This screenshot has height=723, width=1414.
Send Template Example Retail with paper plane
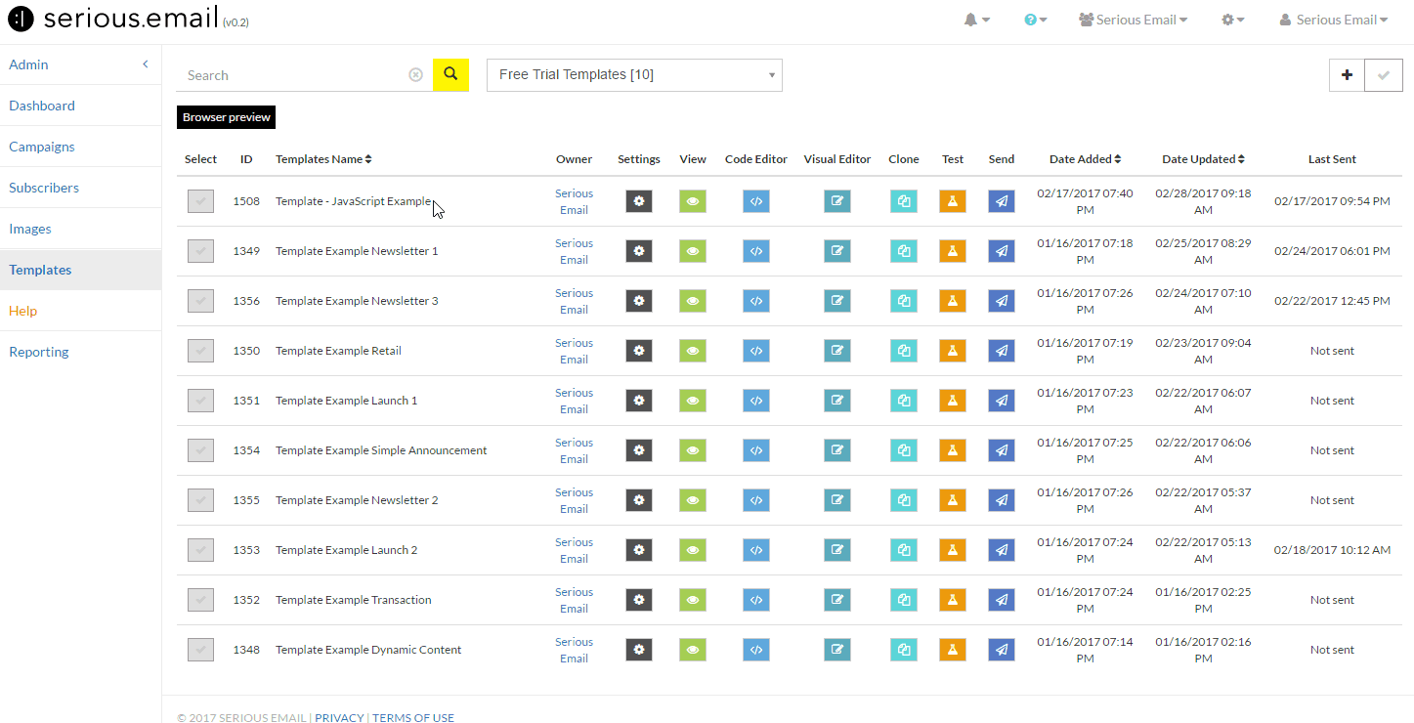click(1002, 351)
